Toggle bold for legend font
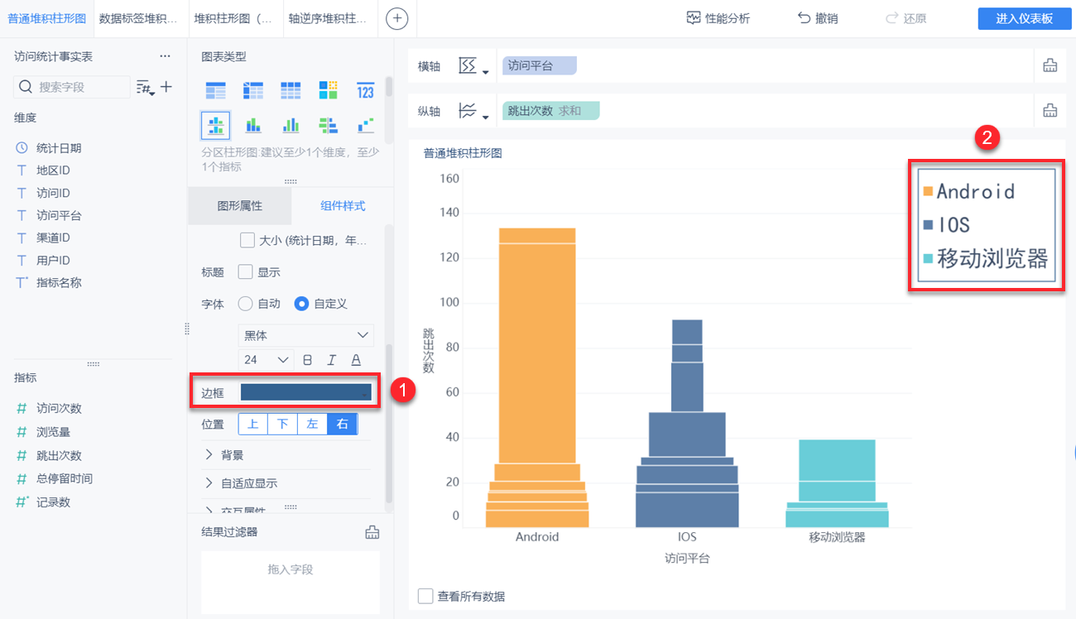Image resolution: width=1076 pixels, height=619 pixels. pos(308,360)
